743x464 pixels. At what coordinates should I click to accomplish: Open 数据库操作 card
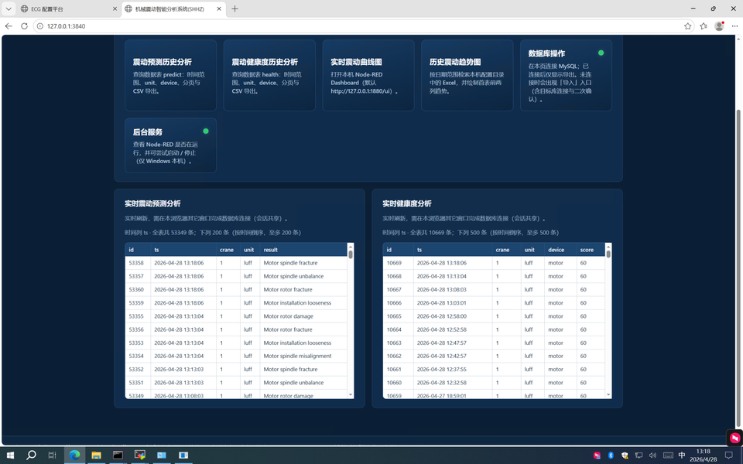click(x=566, y=75)
